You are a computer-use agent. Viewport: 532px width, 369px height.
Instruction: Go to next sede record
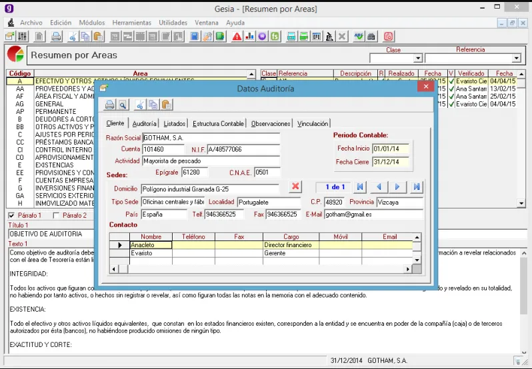(x=397, y=186)
